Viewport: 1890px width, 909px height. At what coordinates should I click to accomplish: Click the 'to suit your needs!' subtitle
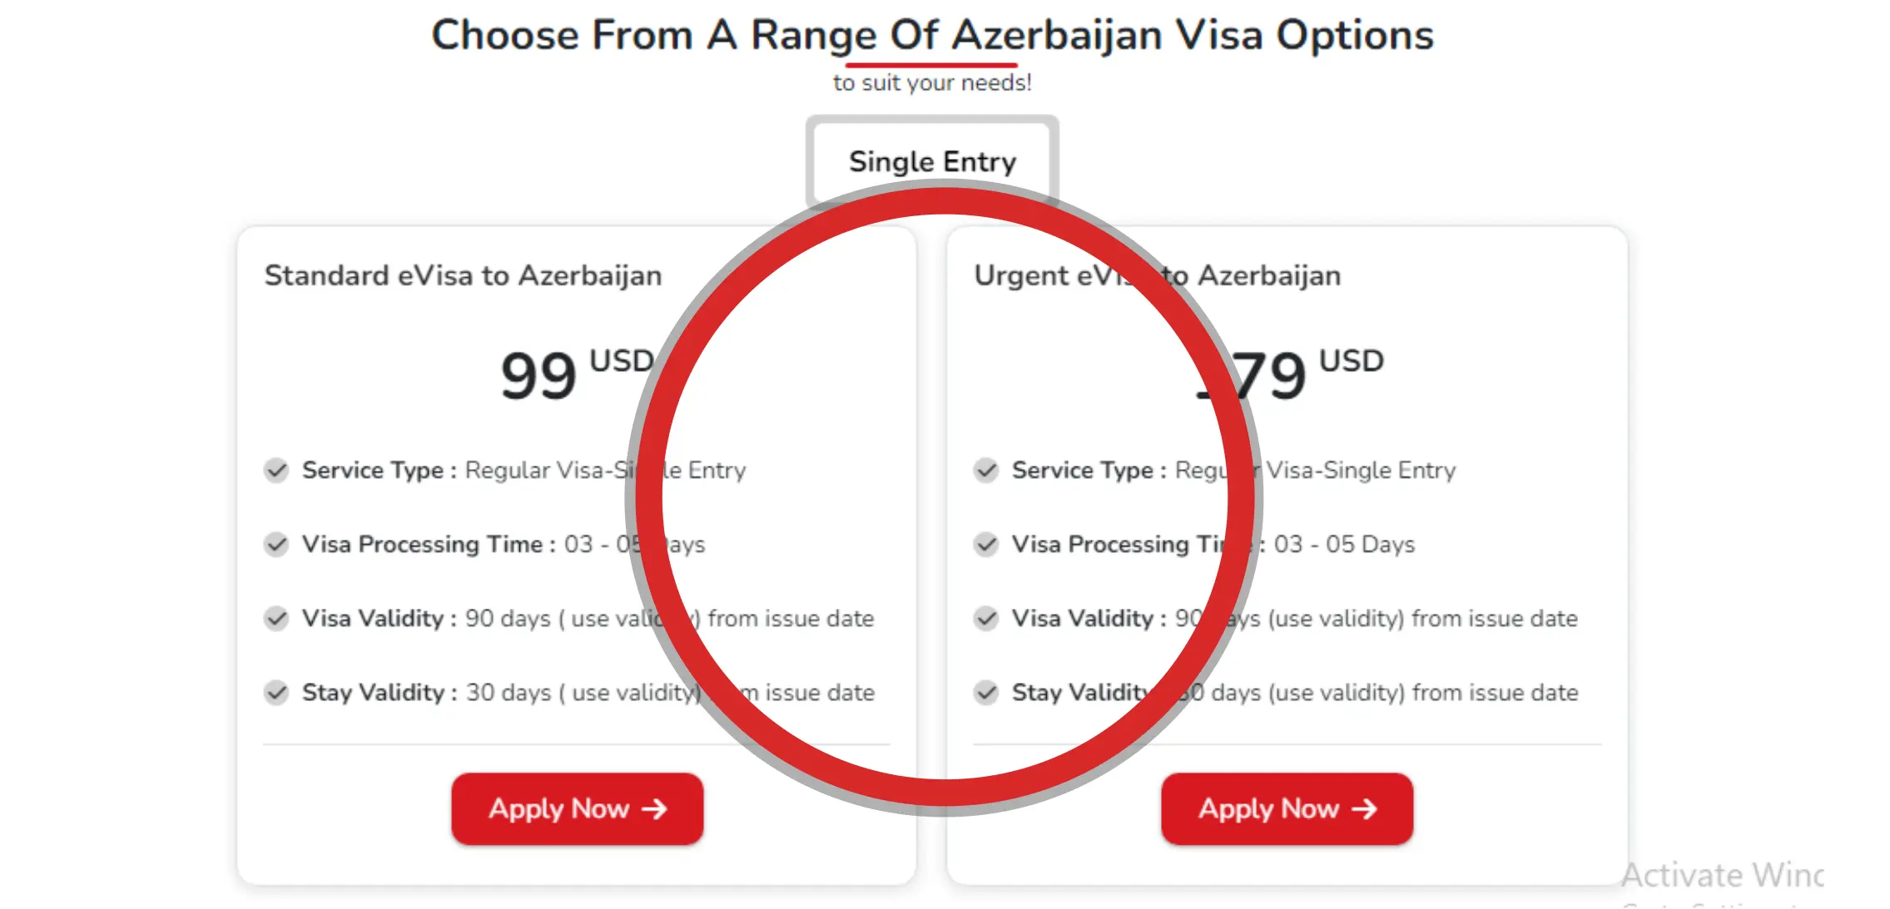pyautogui.click(x=932, y=83)
